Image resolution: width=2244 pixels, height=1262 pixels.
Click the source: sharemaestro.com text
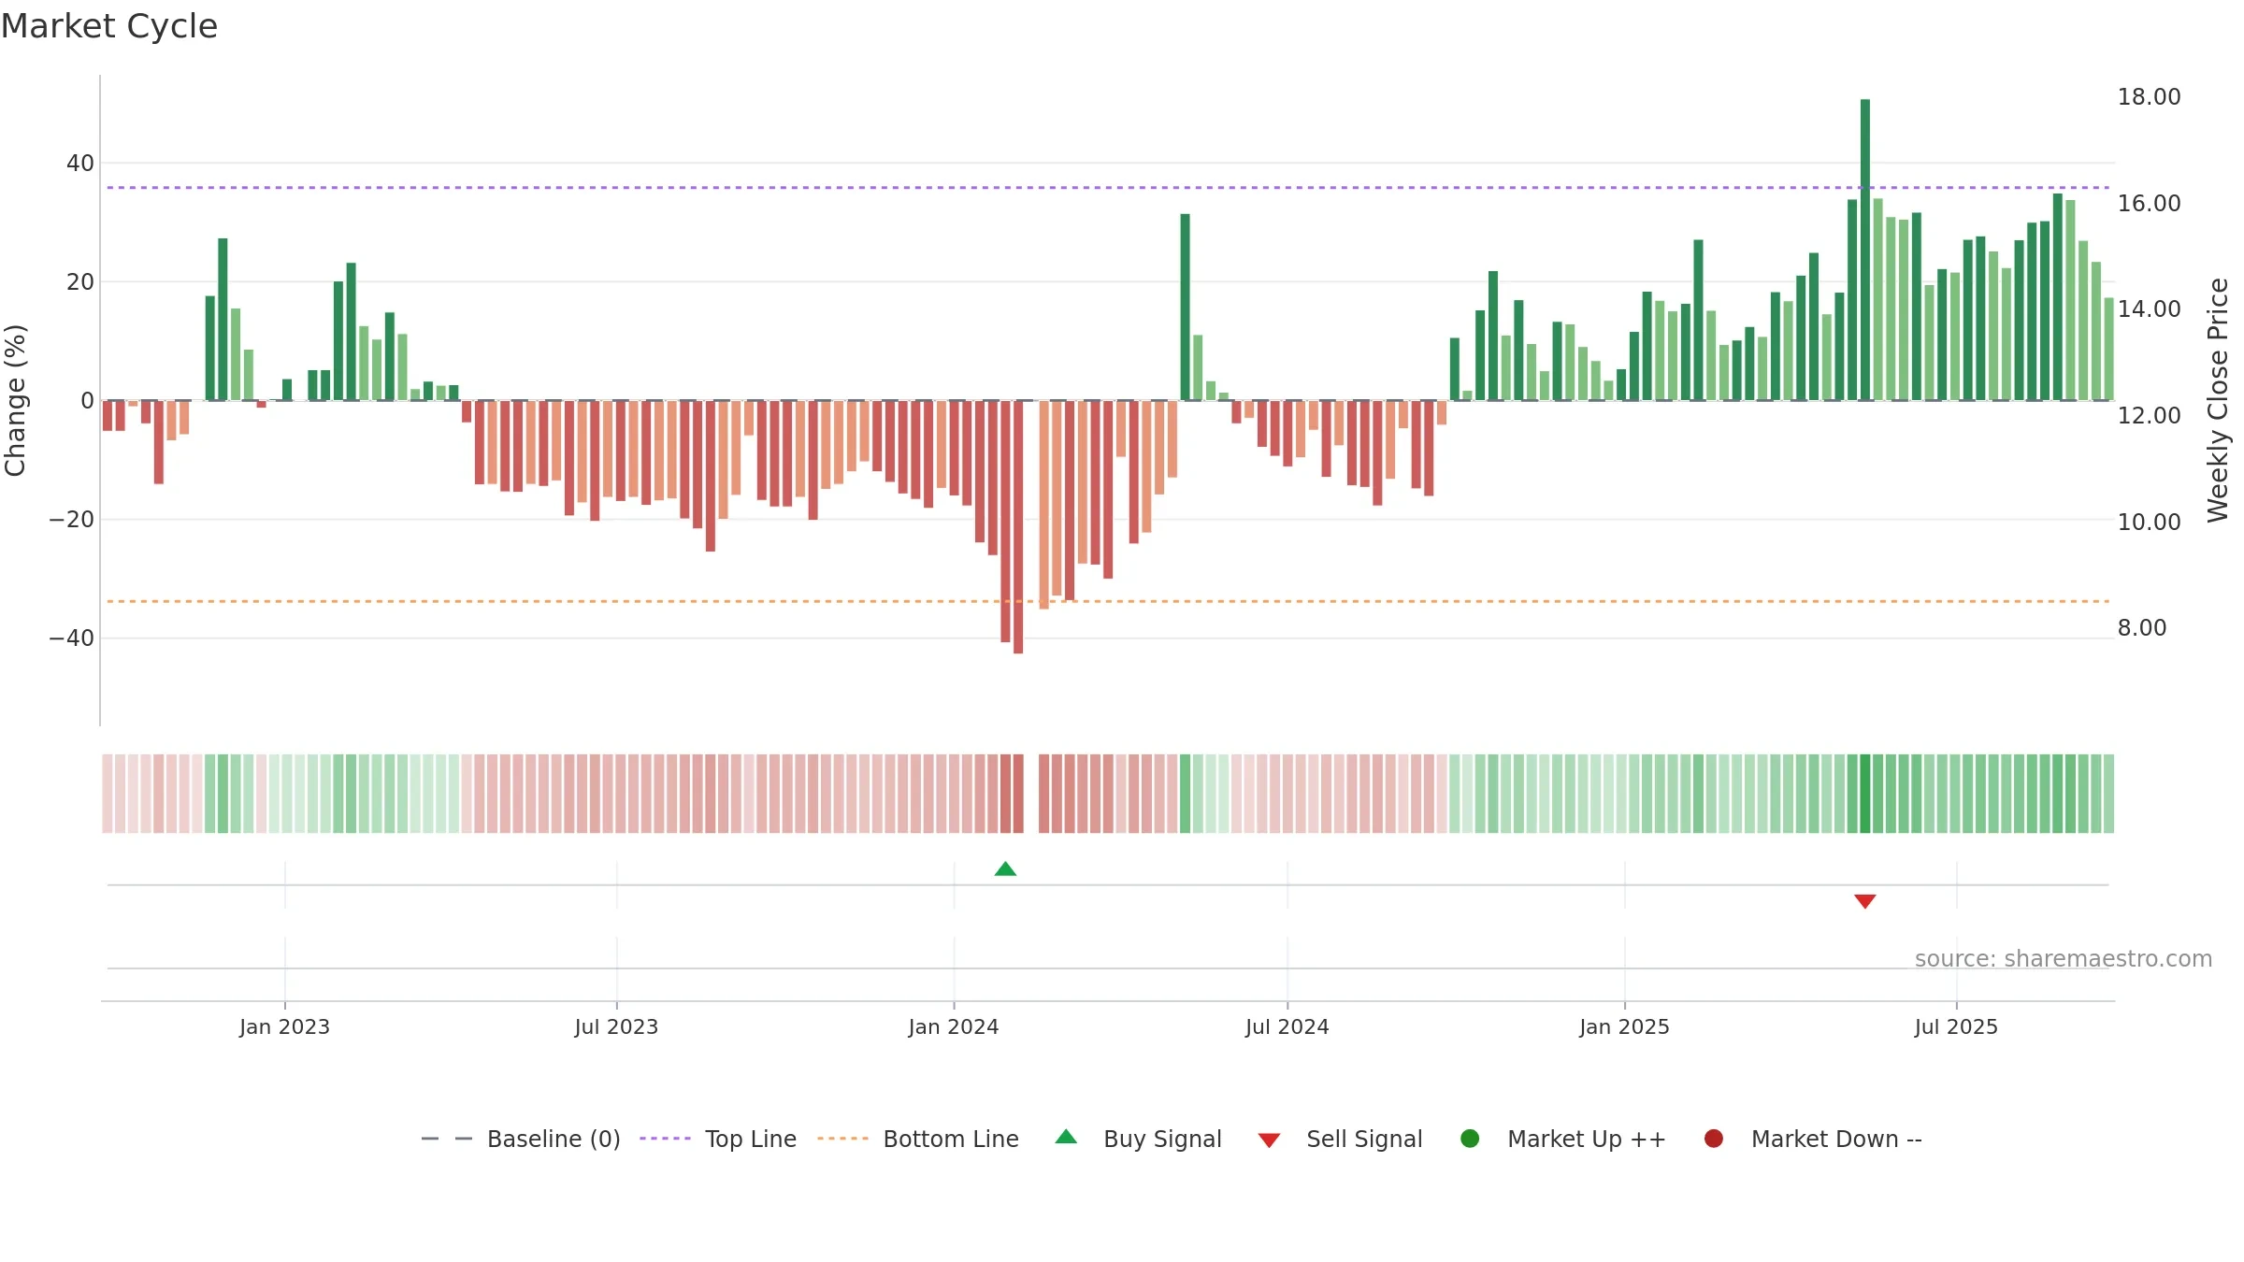[x=2064, y=958]
